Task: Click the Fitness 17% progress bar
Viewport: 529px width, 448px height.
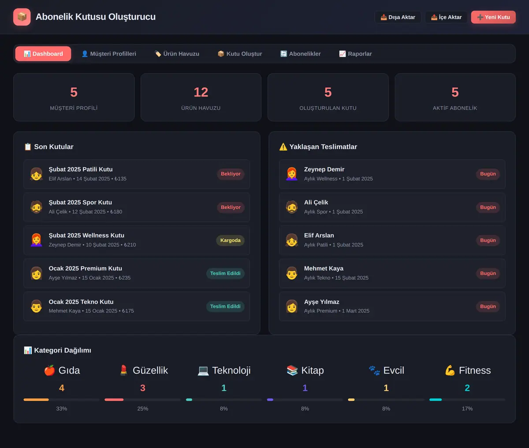Action: pos(467,400)
